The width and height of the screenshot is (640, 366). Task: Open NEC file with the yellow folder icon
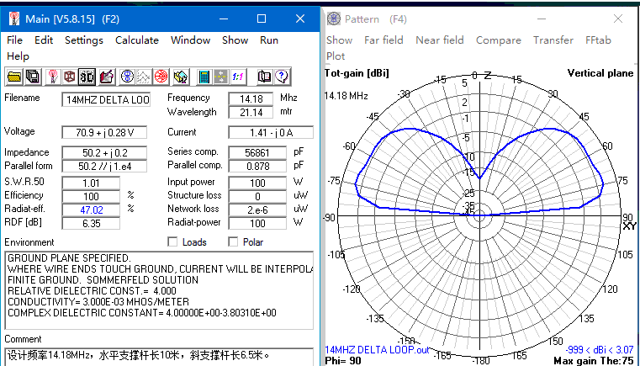[14, 77]
